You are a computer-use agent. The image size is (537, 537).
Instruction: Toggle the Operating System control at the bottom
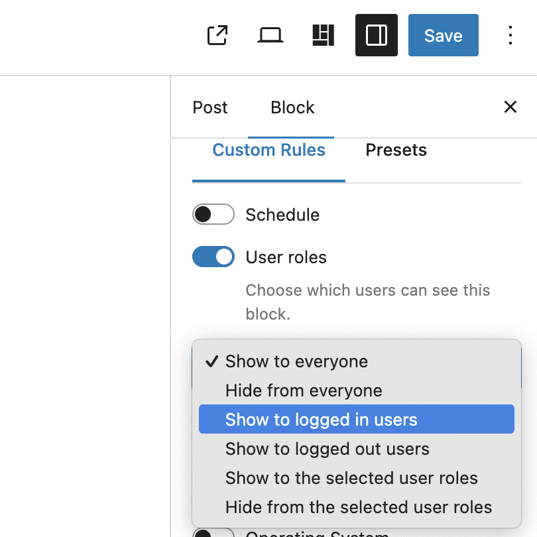pos(213,532)
